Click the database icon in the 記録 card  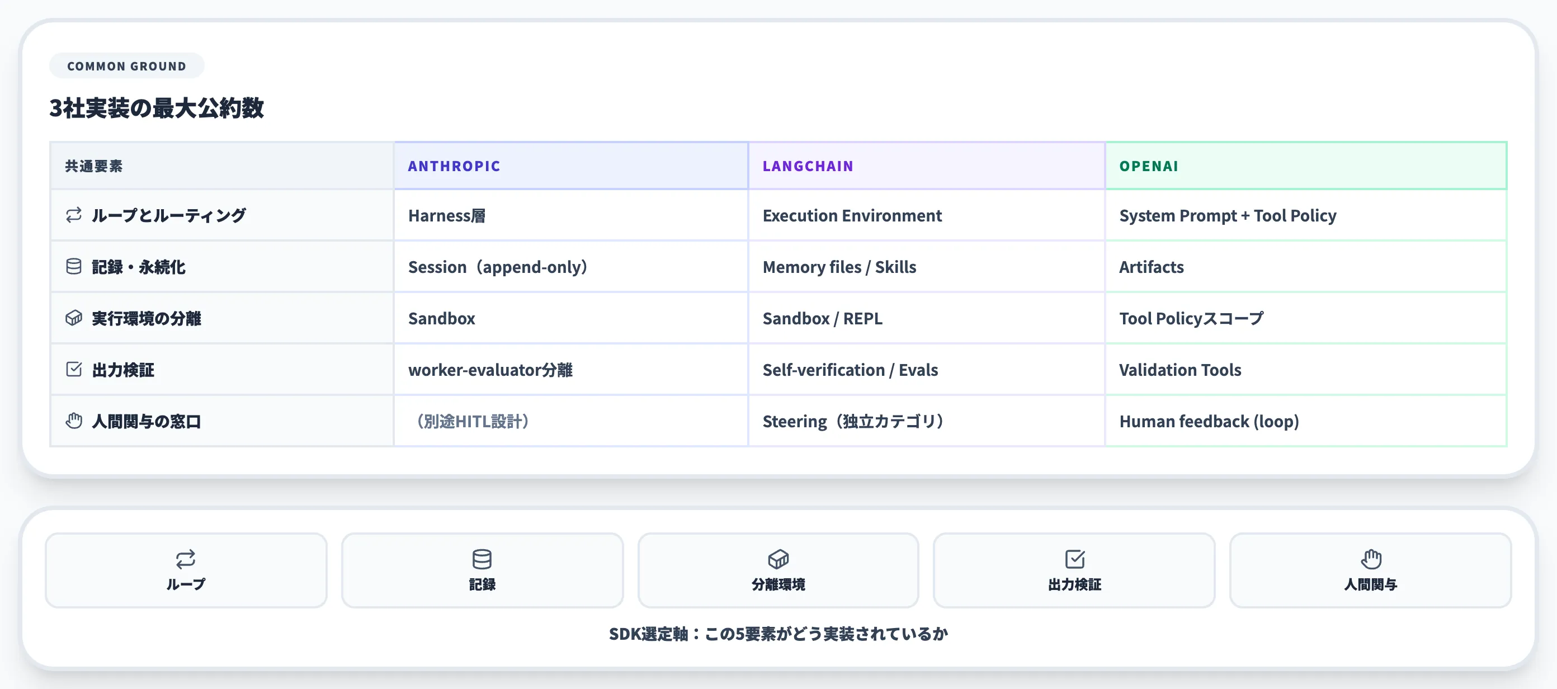pyautogui.click(x=482, y=559)
